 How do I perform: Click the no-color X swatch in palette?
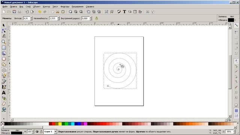(x=3, y=124)
